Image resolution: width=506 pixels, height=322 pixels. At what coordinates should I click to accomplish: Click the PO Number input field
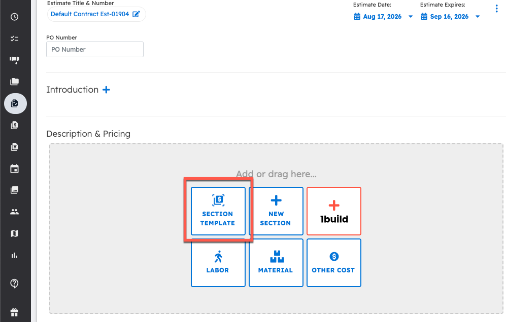tap(95, 50)
